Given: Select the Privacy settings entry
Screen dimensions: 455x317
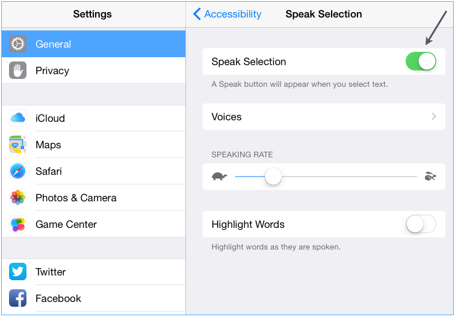Looking at the screenshot, I should 93,71.
